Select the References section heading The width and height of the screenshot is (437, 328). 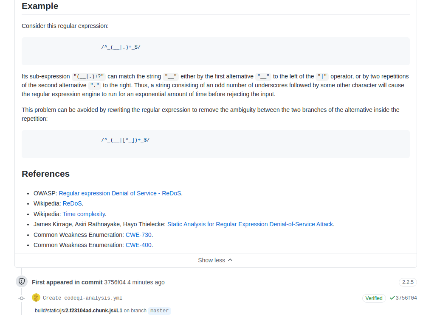[45, 174]
